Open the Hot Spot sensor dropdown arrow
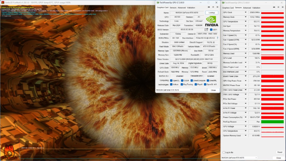 click(245, 26)
